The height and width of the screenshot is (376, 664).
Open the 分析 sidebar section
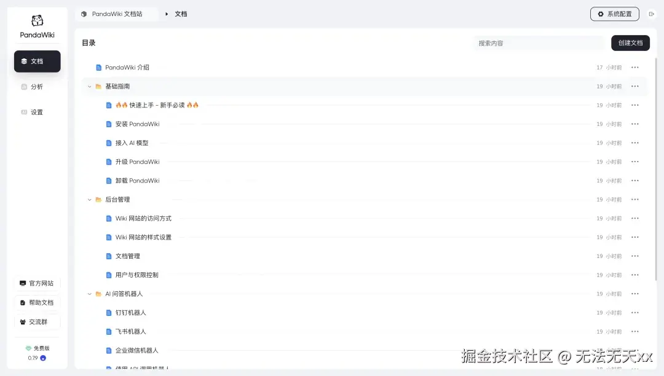tap(38, 87)
